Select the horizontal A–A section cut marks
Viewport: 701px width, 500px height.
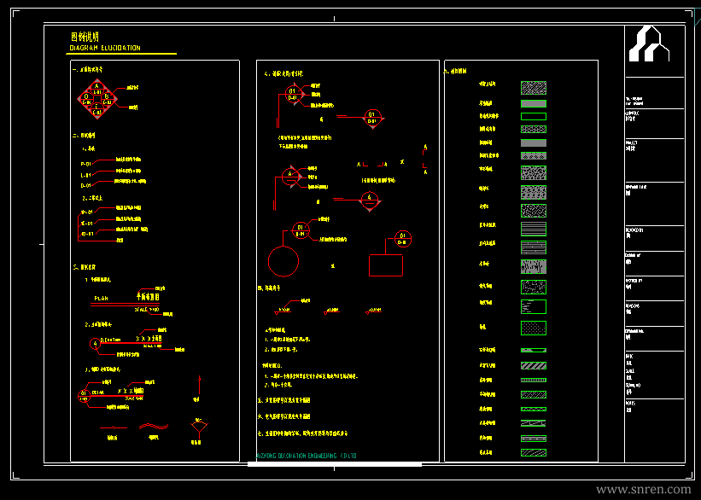tap(372, 165)
